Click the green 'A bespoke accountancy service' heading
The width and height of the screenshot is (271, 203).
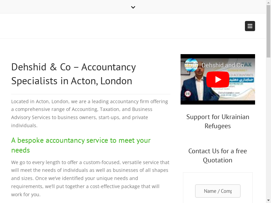(x=81, y=145)
